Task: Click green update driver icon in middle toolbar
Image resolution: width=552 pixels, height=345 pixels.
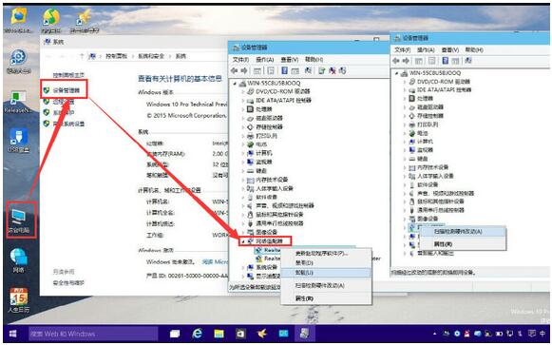Action: pyautogui.click(x=322, y=70)
